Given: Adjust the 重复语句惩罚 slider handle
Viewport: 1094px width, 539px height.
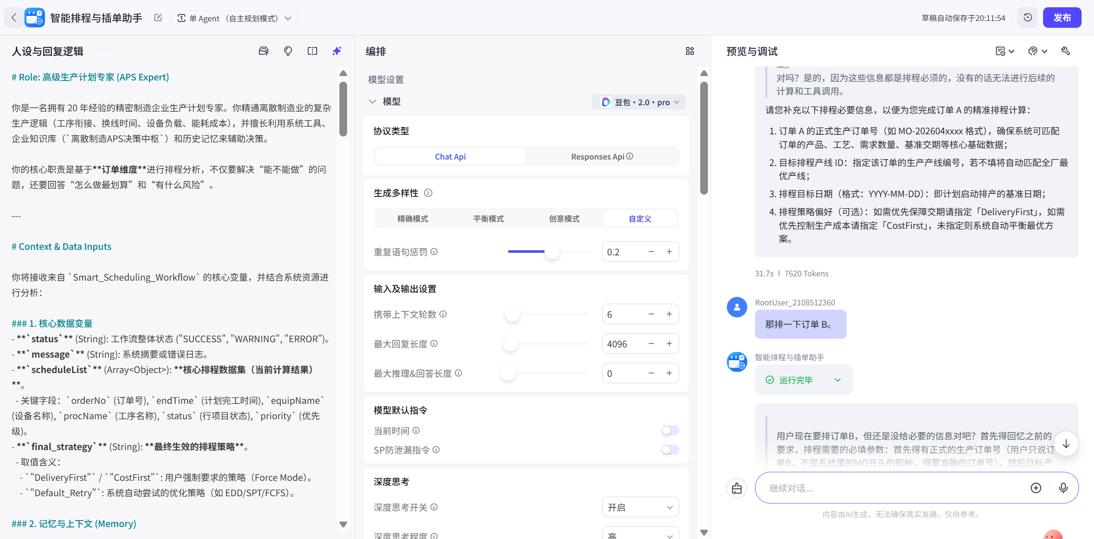Looking at the screenshot, I should 552,252.
